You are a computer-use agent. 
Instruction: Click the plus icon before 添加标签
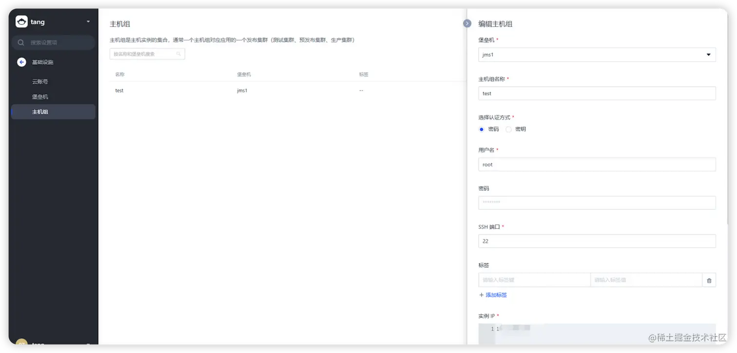pyautogui.click(x=481, y=295)
